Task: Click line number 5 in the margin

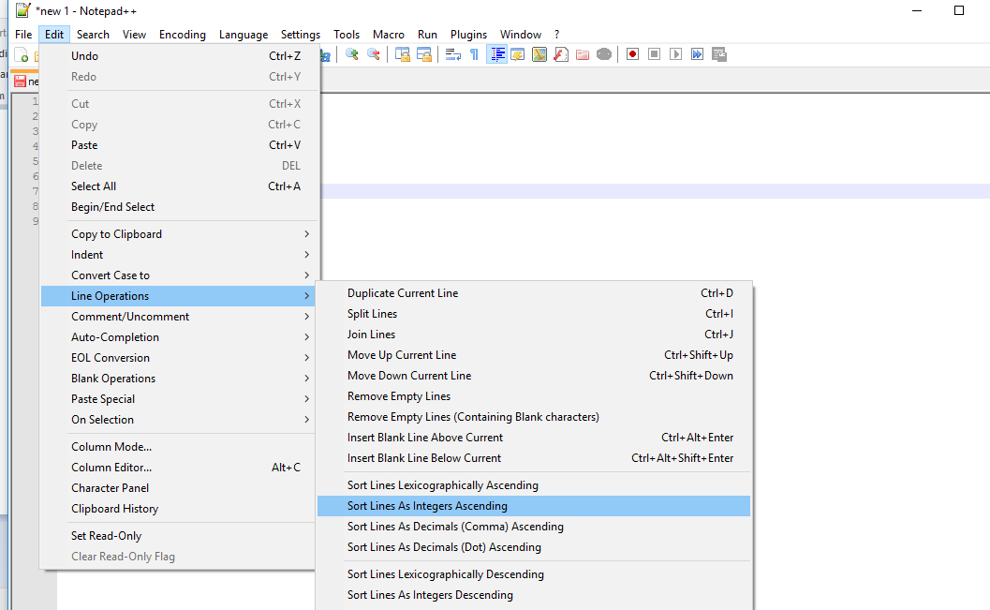Action: (x=36, y=164)
